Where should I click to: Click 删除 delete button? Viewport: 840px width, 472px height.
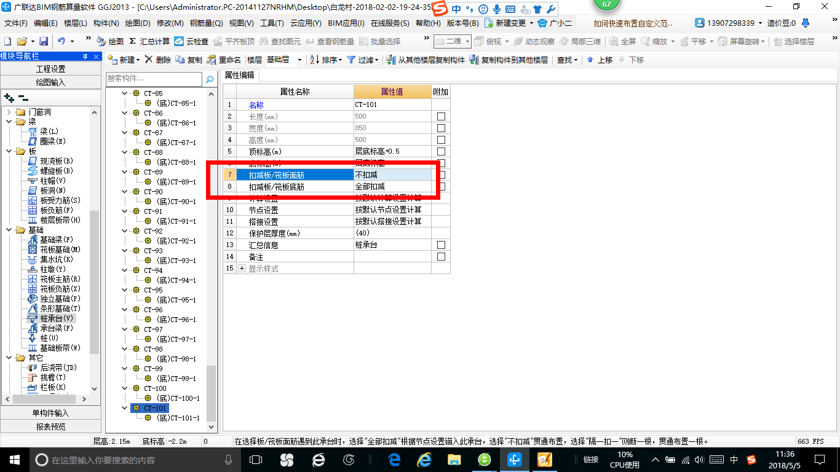point(158,60)
